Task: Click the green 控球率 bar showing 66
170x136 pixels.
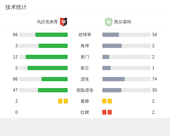Action: 52,35
